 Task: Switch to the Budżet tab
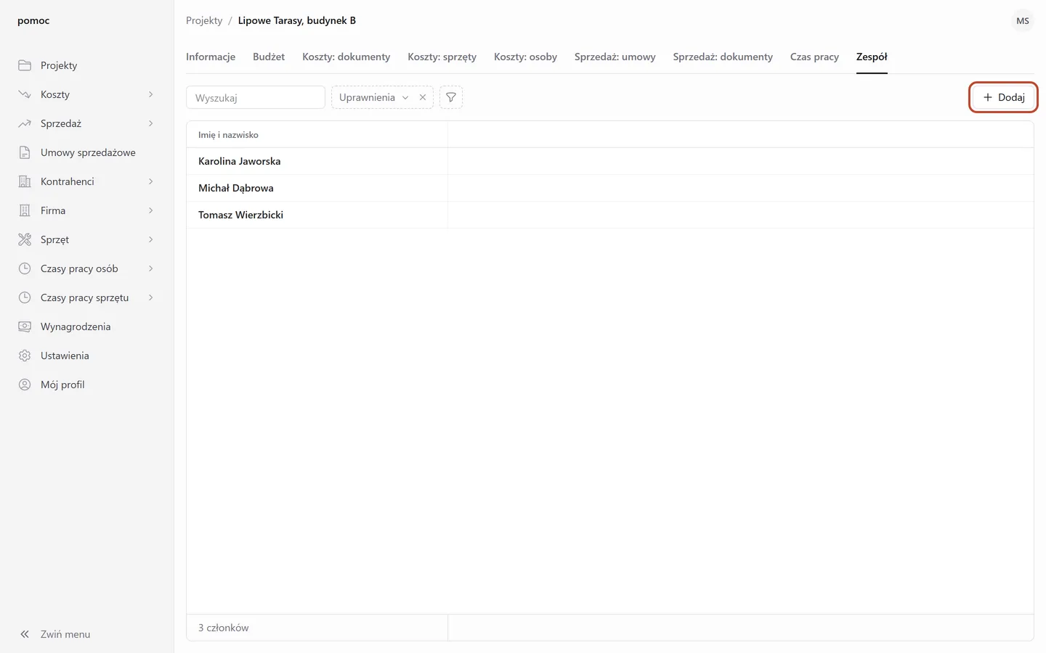[x=269, y=57]
